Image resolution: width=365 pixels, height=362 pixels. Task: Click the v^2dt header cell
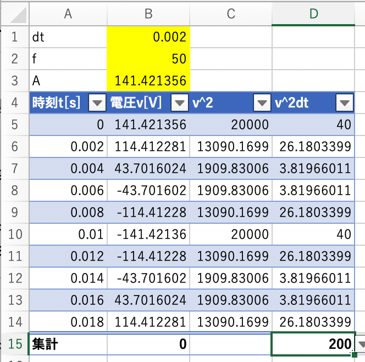pos(313,103)
